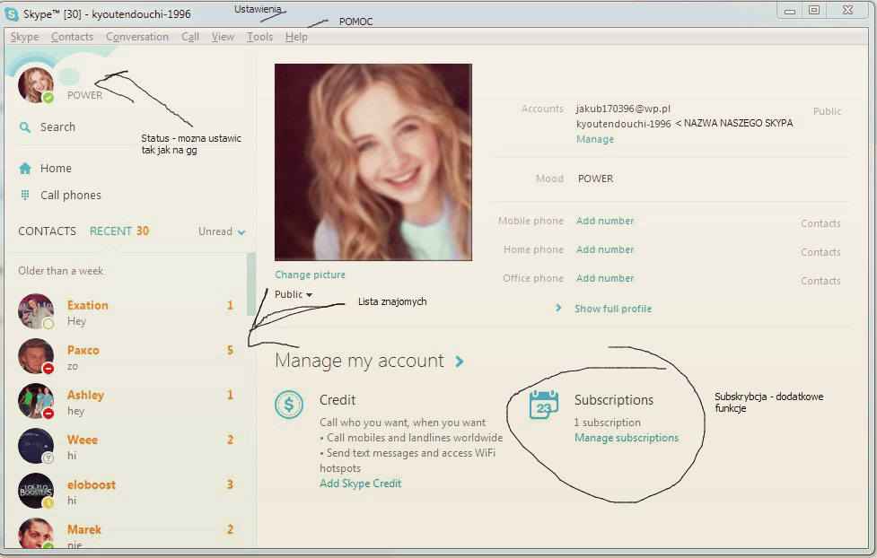The width and height of the screenshot is (877, 558).
Task: Click Ashley's name in recent list
Action: click(85, 395)
